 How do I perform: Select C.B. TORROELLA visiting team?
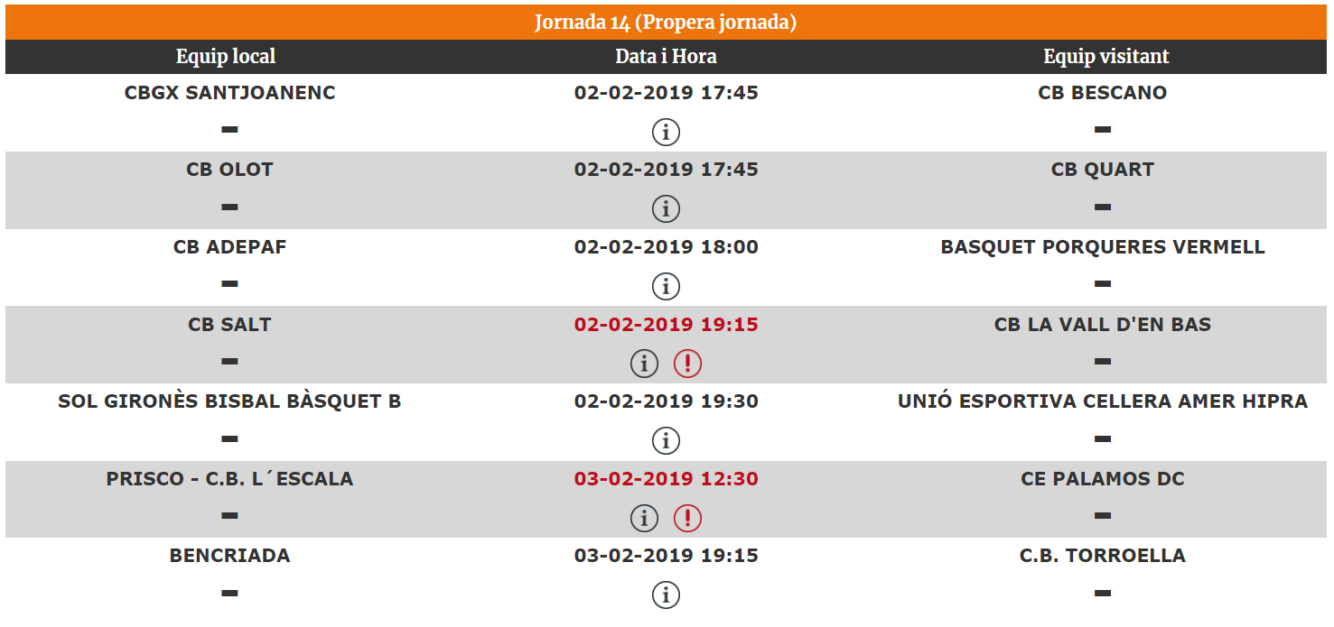[x=1102, y=556]
